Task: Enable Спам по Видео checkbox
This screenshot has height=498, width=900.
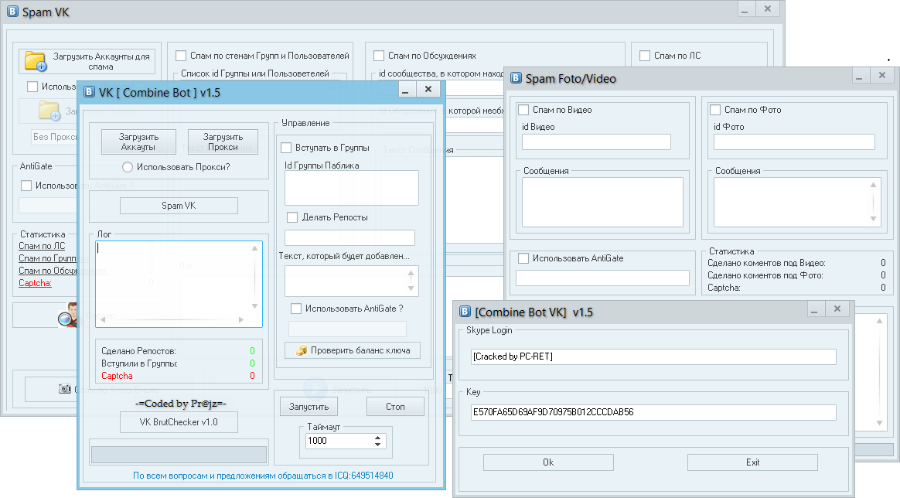Action: [x=523, y=110]
